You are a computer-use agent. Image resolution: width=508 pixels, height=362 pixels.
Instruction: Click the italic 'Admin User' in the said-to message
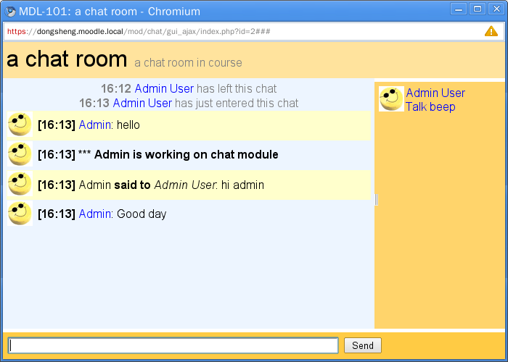(x=185, y=185)
